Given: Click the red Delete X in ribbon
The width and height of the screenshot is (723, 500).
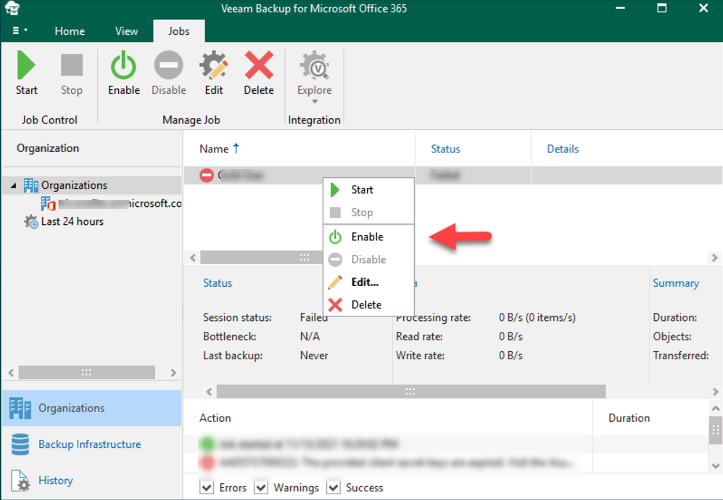Looking at the screenshot, I should click(259, 65).
